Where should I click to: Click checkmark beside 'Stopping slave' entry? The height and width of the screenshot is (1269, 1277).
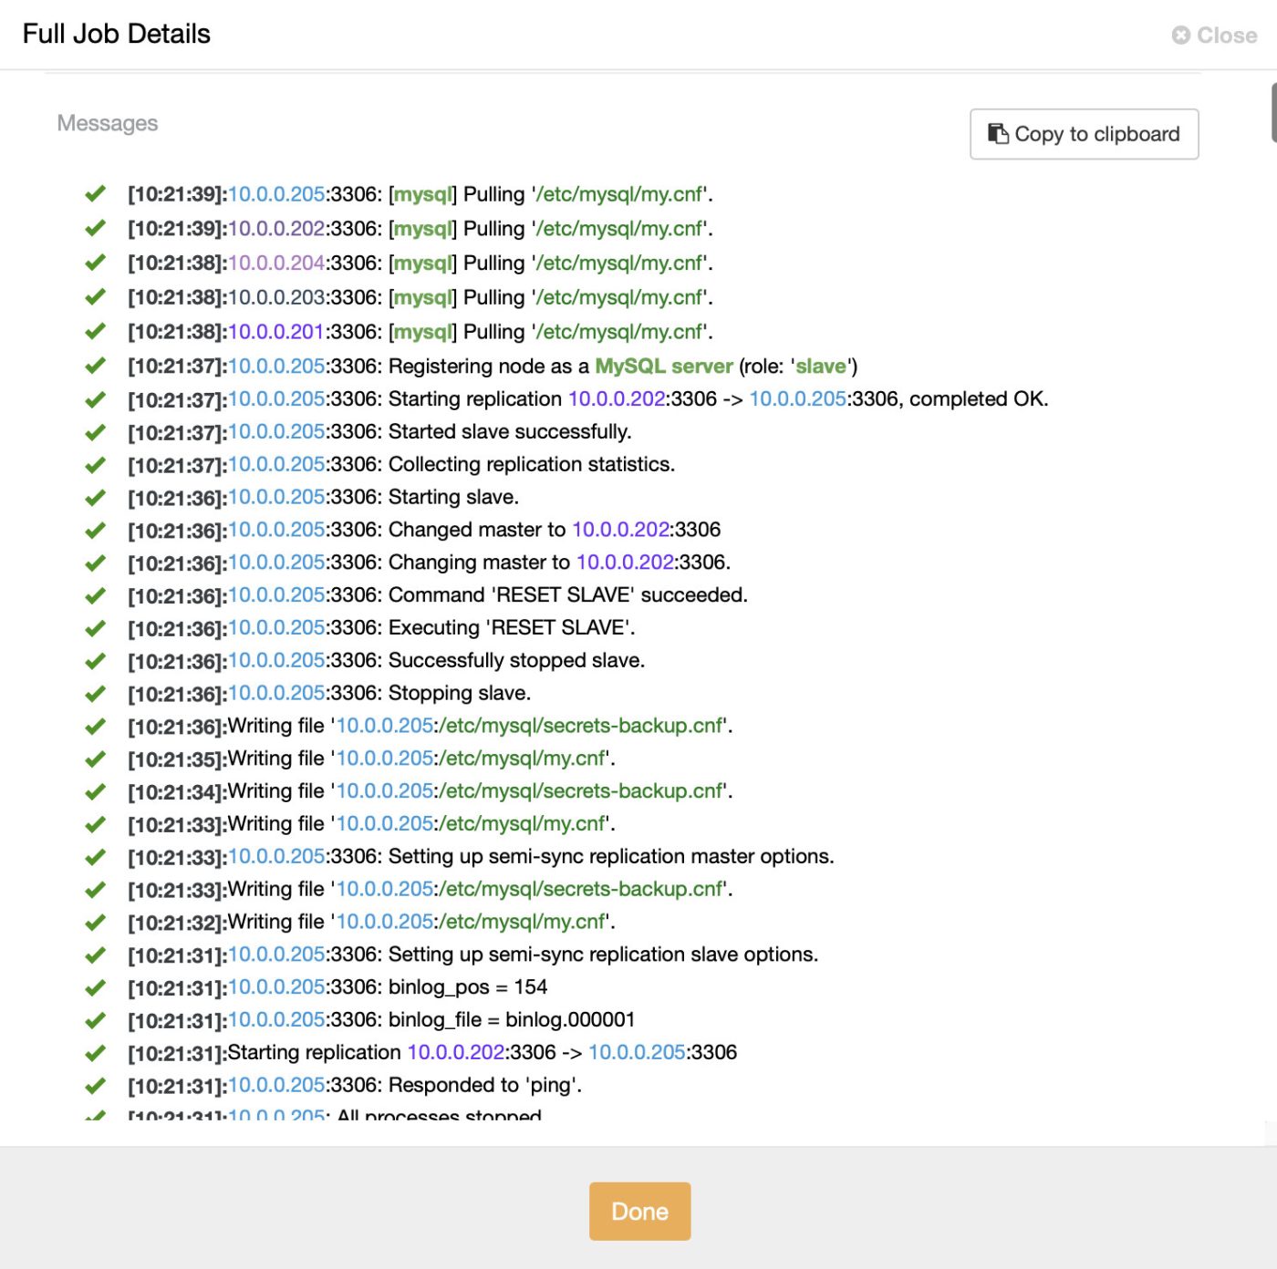[x=94, y=692]
